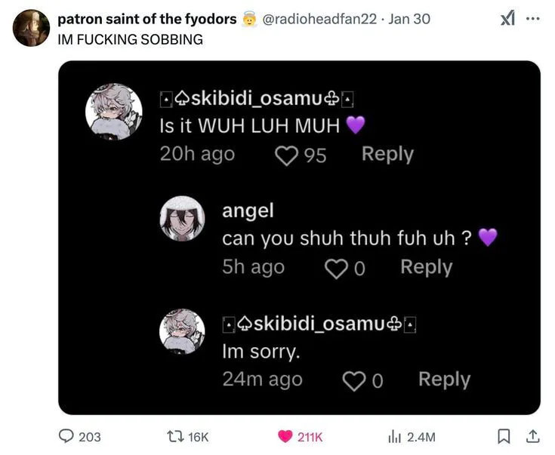Expand the three-dot more options menu

pyautogui.click(x=533, y=18)
